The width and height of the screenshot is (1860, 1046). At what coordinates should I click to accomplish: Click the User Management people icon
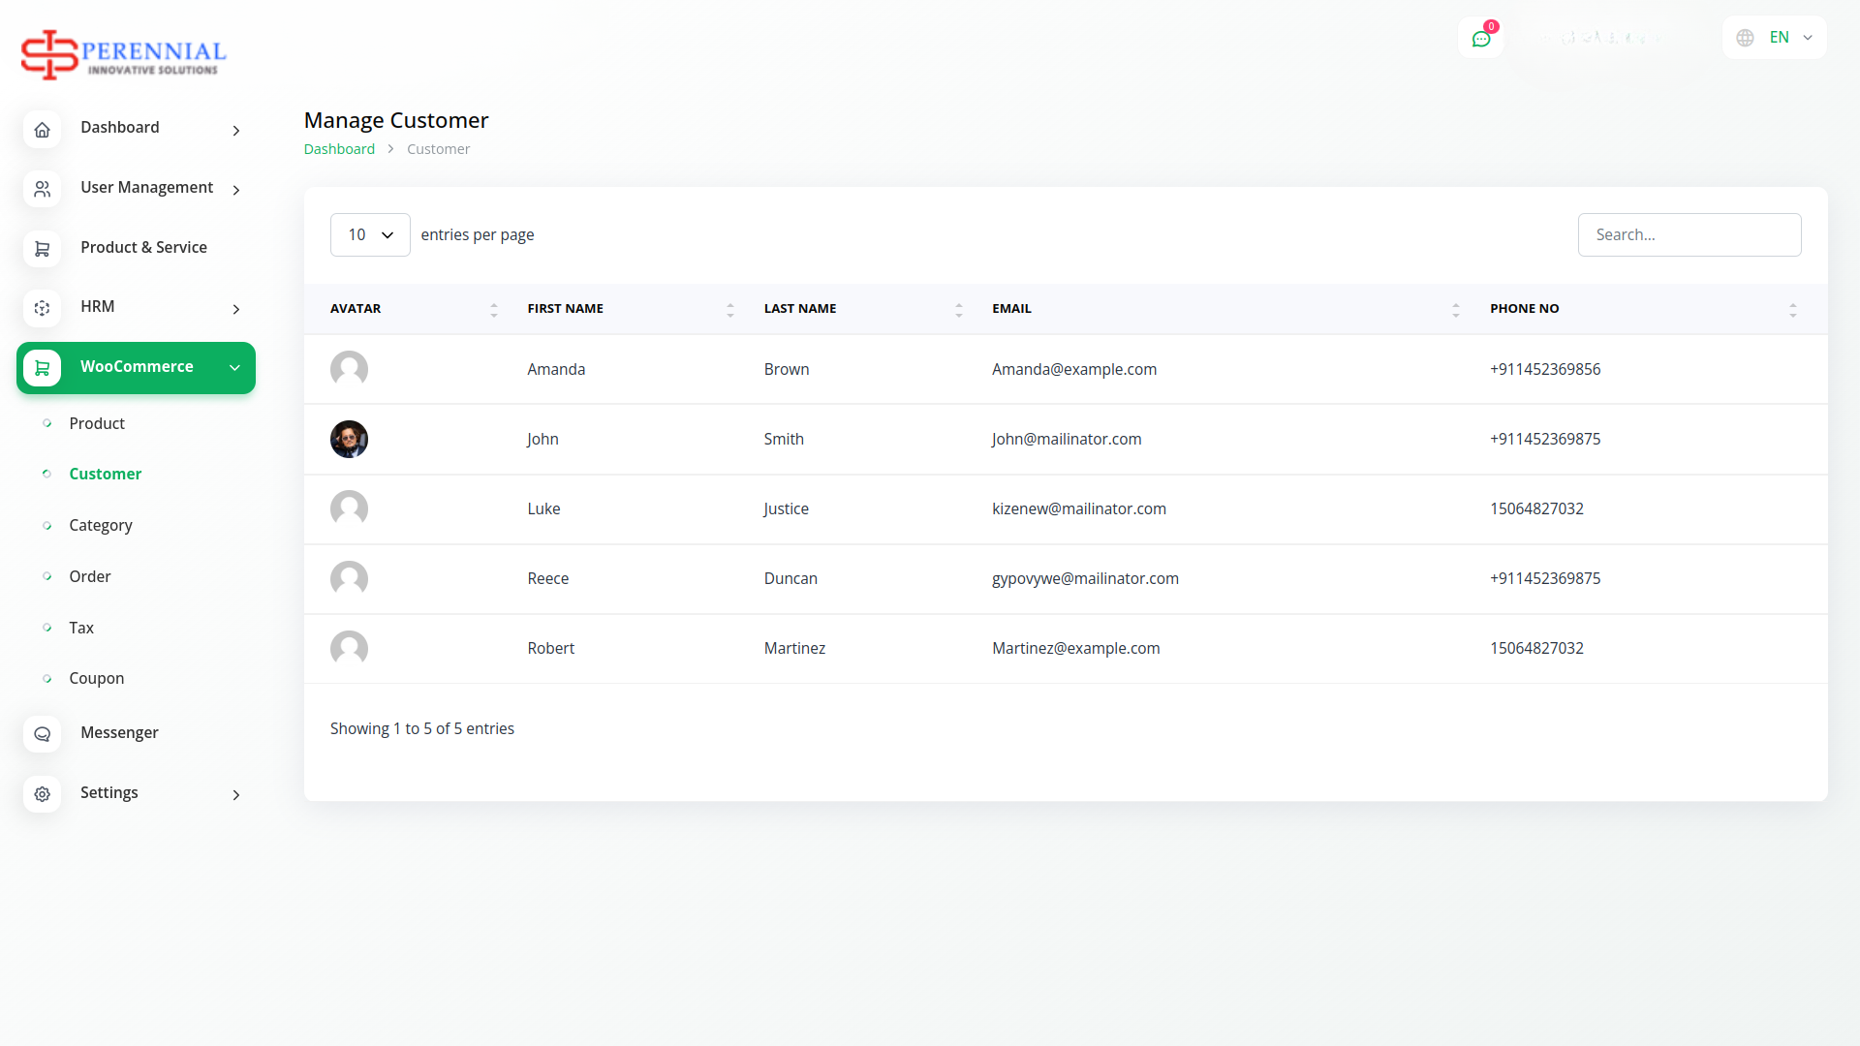click(42, 189)
